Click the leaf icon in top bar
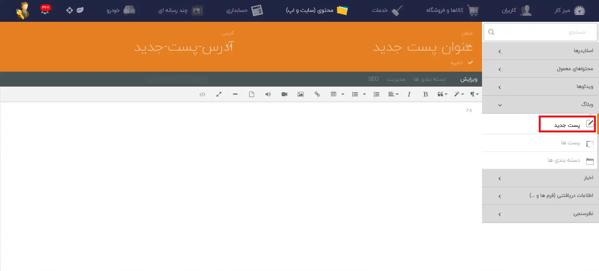599x271 pixels. 80,10
